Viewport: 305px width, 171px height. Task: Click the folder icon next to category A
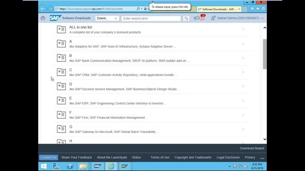(61, 44)
